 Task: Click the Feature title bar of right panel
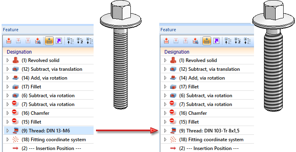click(x=207, y=30)
